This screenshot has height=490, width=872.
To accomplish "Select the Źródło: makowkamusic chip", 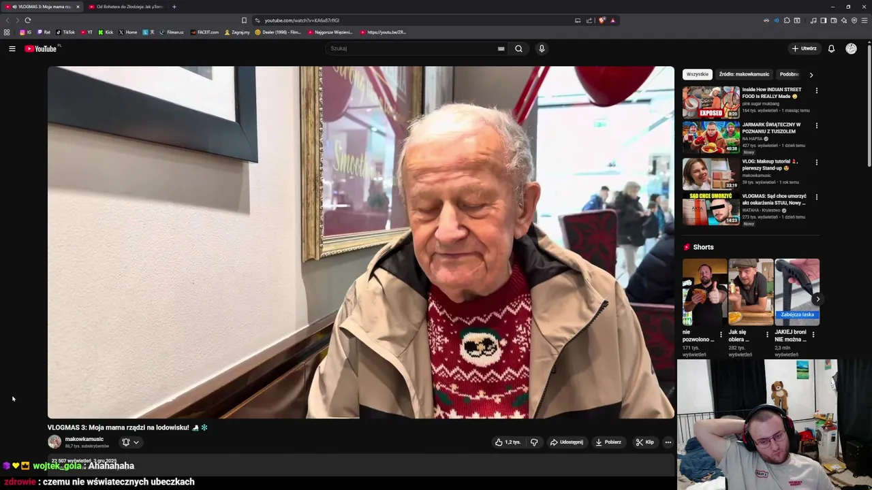I will coord(744,74).
